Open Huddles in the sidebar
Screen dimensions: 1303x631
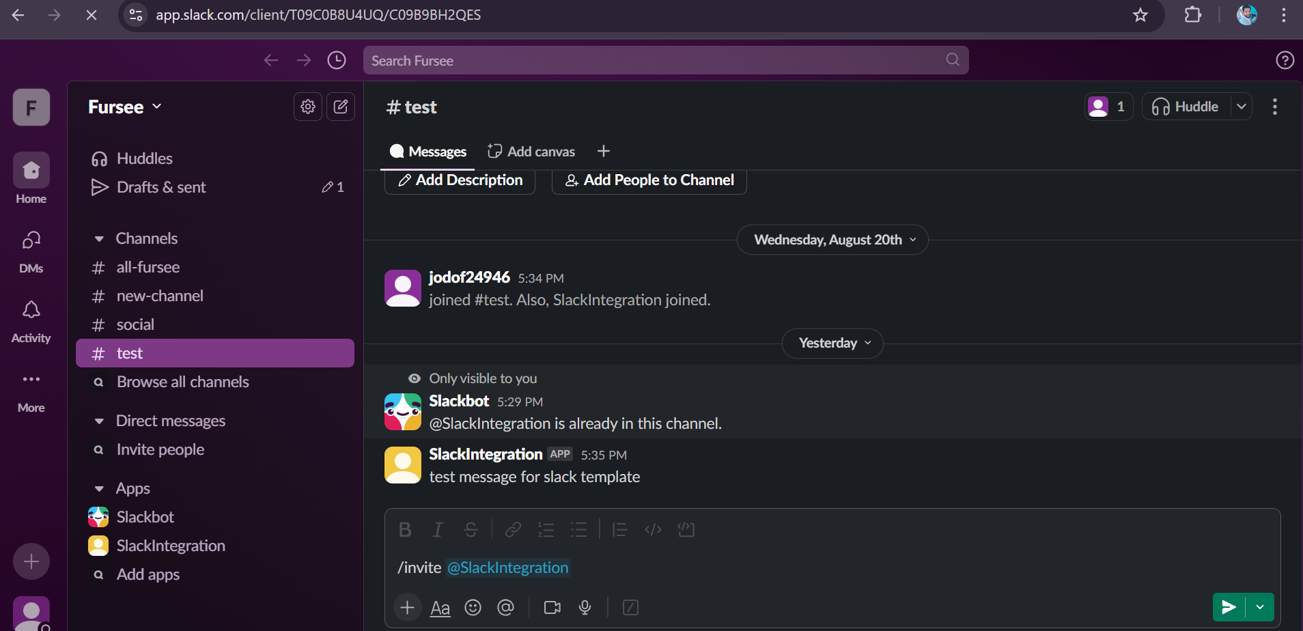click(215, 158)
